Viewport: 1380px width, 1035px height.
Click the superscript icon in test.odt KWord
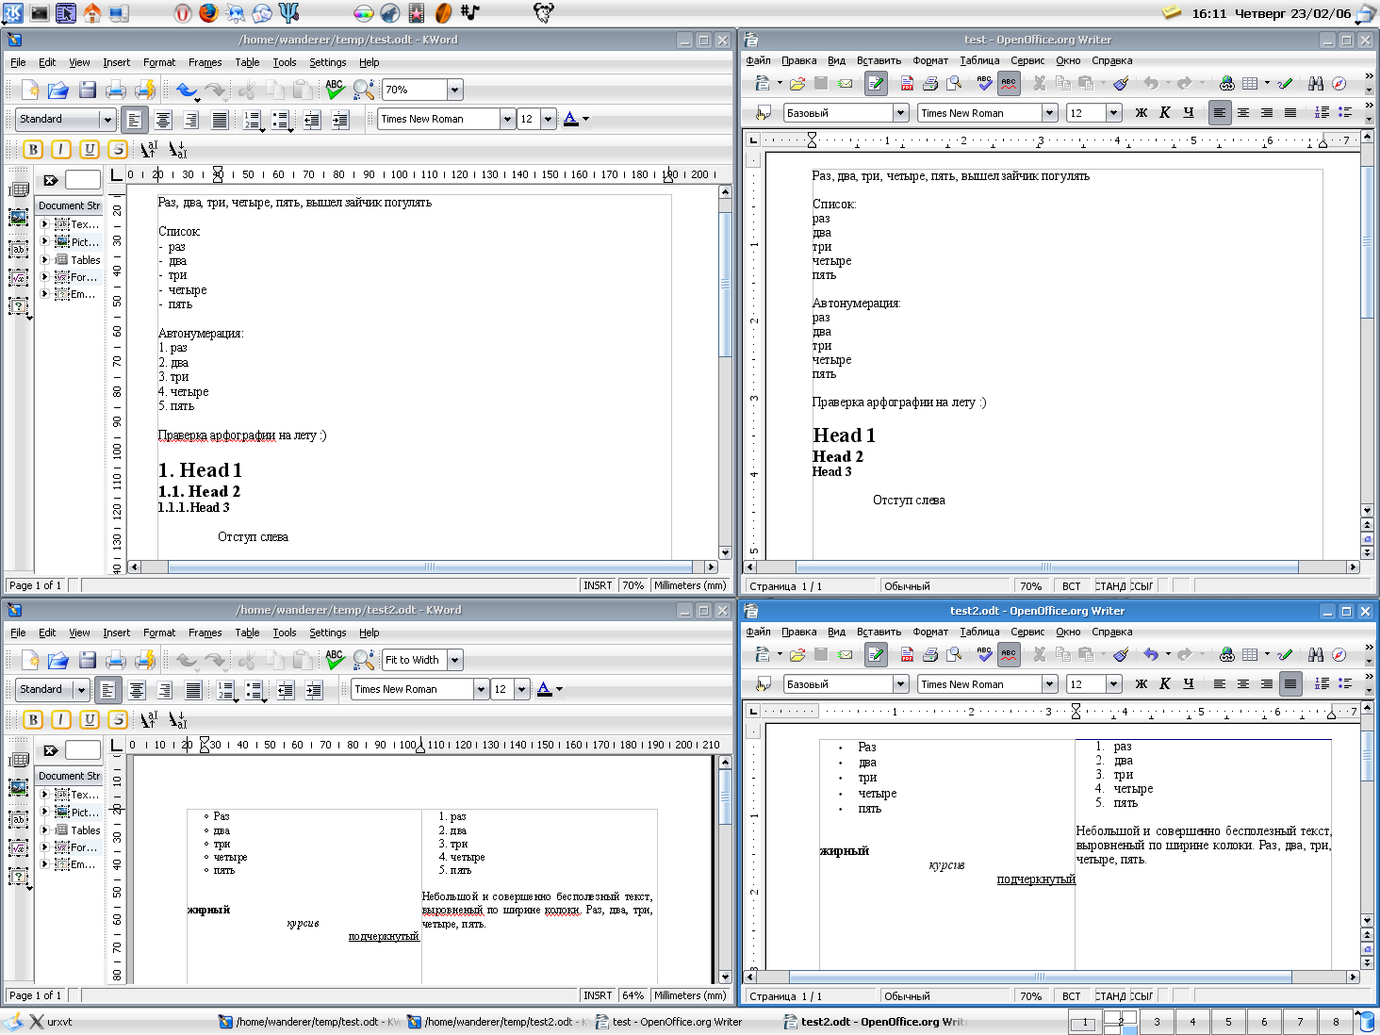149,149
